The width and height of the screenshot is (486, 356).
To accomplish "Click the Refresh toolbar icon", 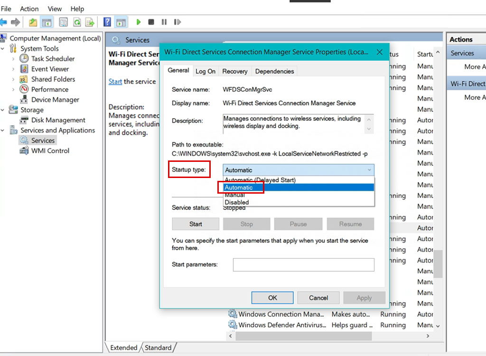I will coord(77,22).
